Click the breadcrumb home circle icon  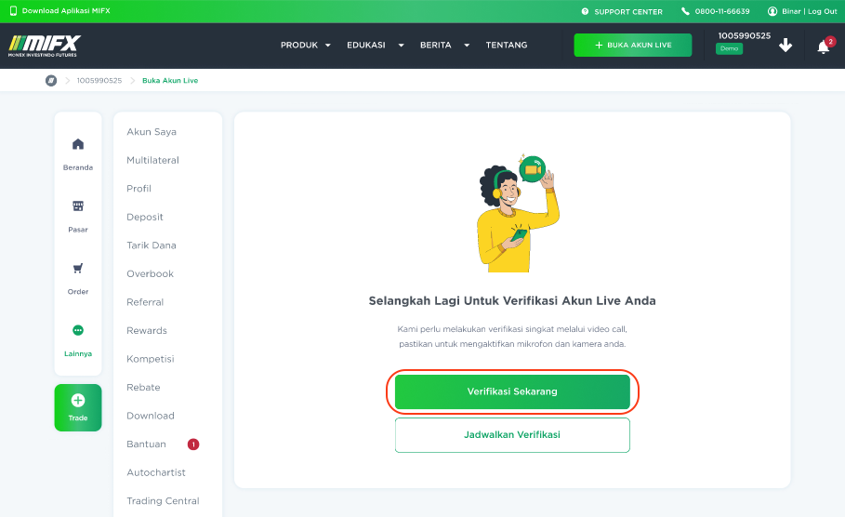51,80
